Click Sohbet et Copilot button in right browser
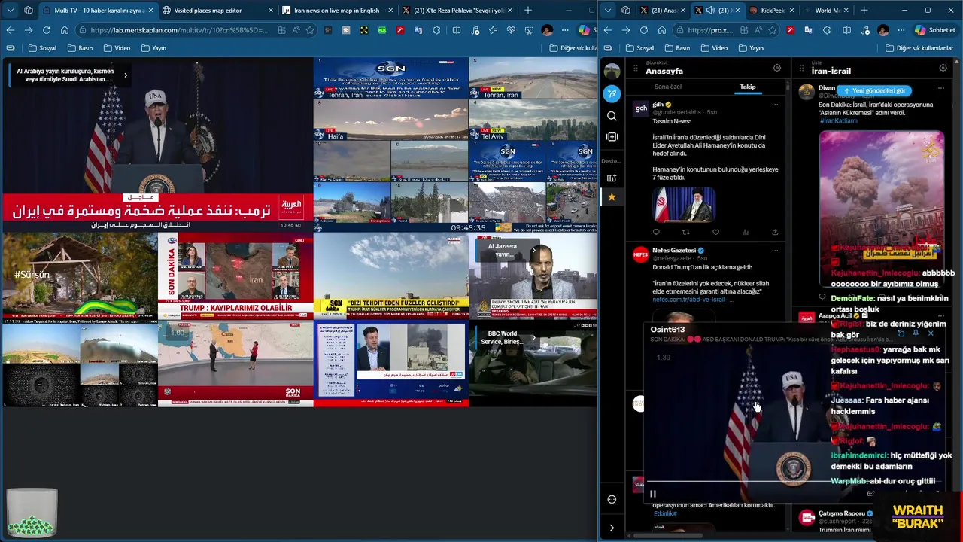963x542 pixels. pos(934,30)
